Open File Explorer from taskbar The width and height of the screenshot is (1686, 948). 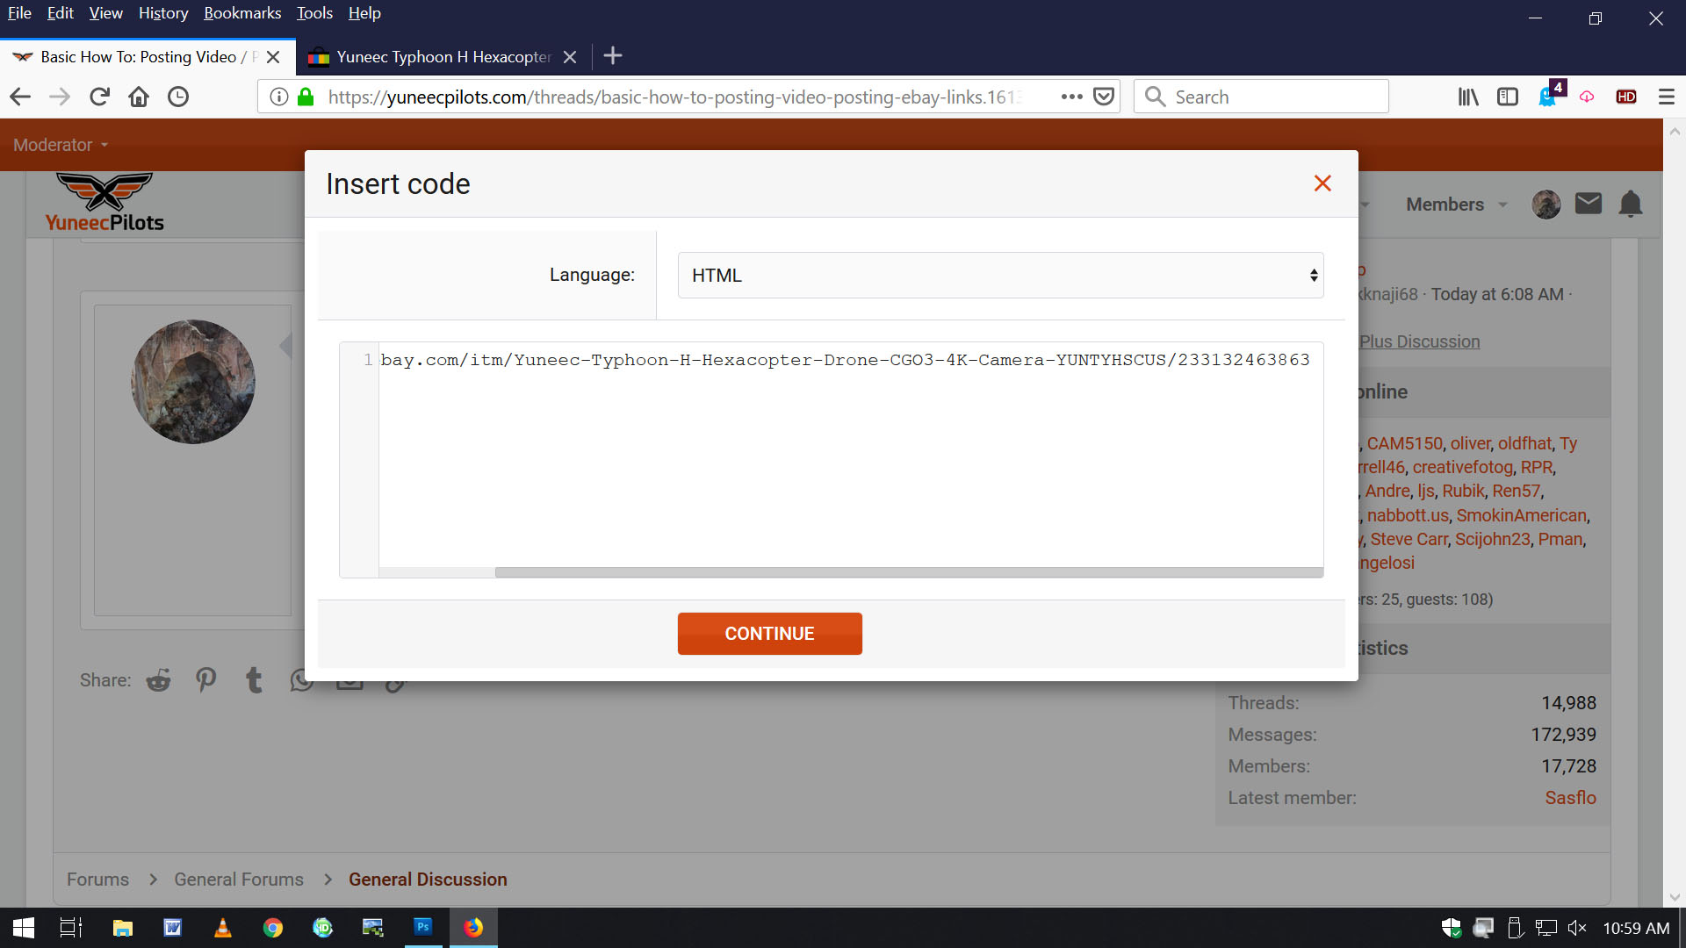[x=123, y=928]
